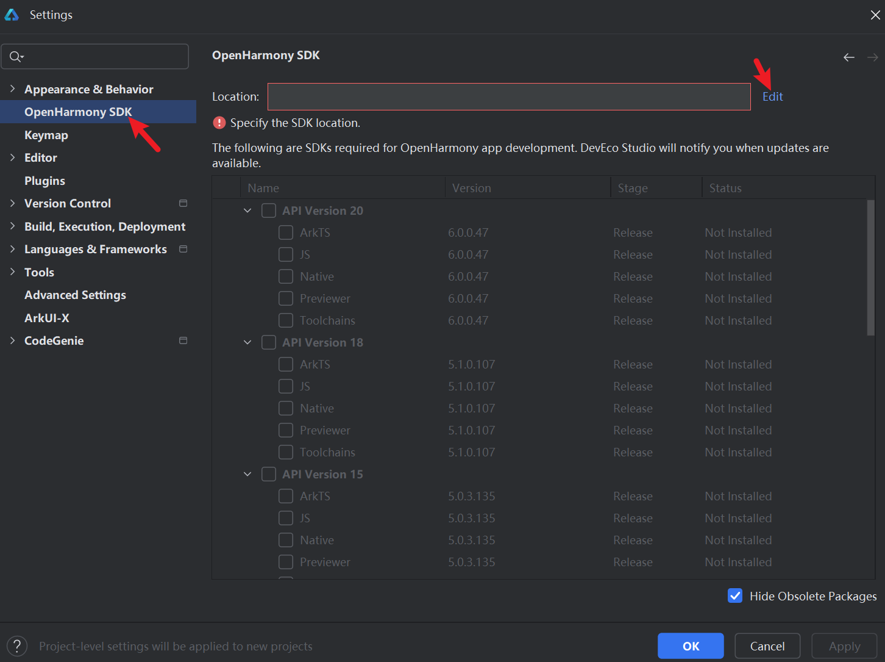Check the API Version 15 checkbox
This screenshot has height=662, width=885.
tap(269, 474)
